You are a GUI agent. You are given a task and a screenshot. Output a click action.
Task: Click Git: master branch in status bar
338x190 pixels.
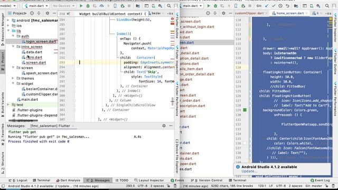(x=314, y=186)
